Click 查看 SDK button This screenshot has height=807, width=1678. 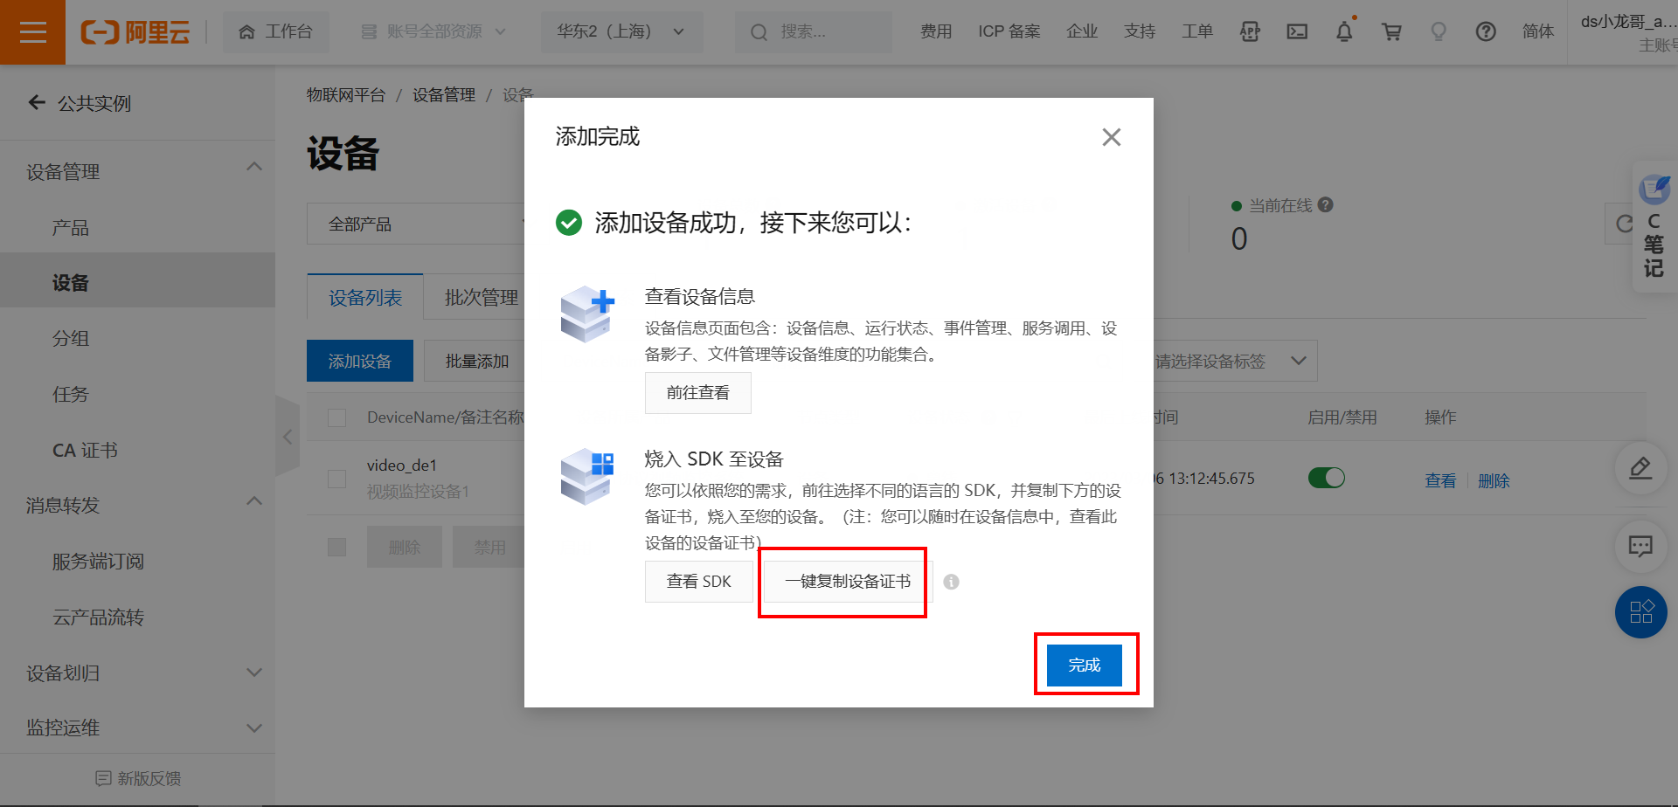point(699,582)
